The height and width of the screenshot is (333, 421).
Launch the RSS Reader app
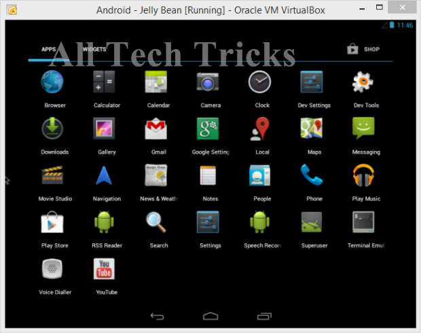pyautogui.click(x=104, y=222)
